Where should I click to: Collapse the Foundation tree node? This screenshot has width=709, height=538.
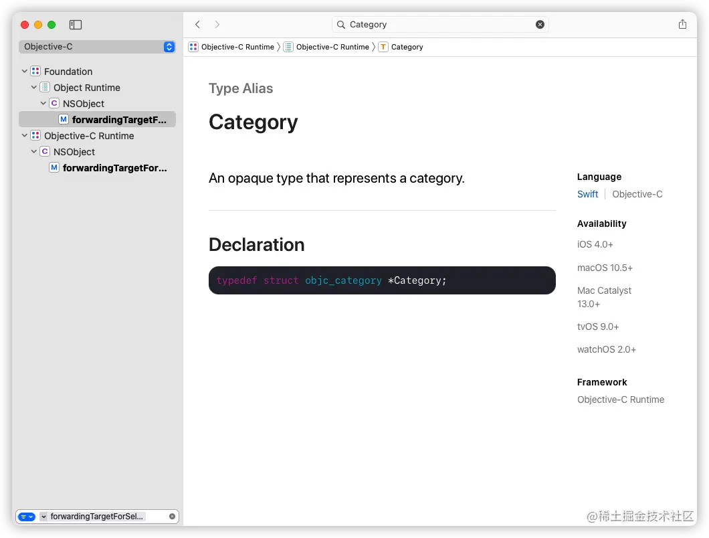point(25,72)
